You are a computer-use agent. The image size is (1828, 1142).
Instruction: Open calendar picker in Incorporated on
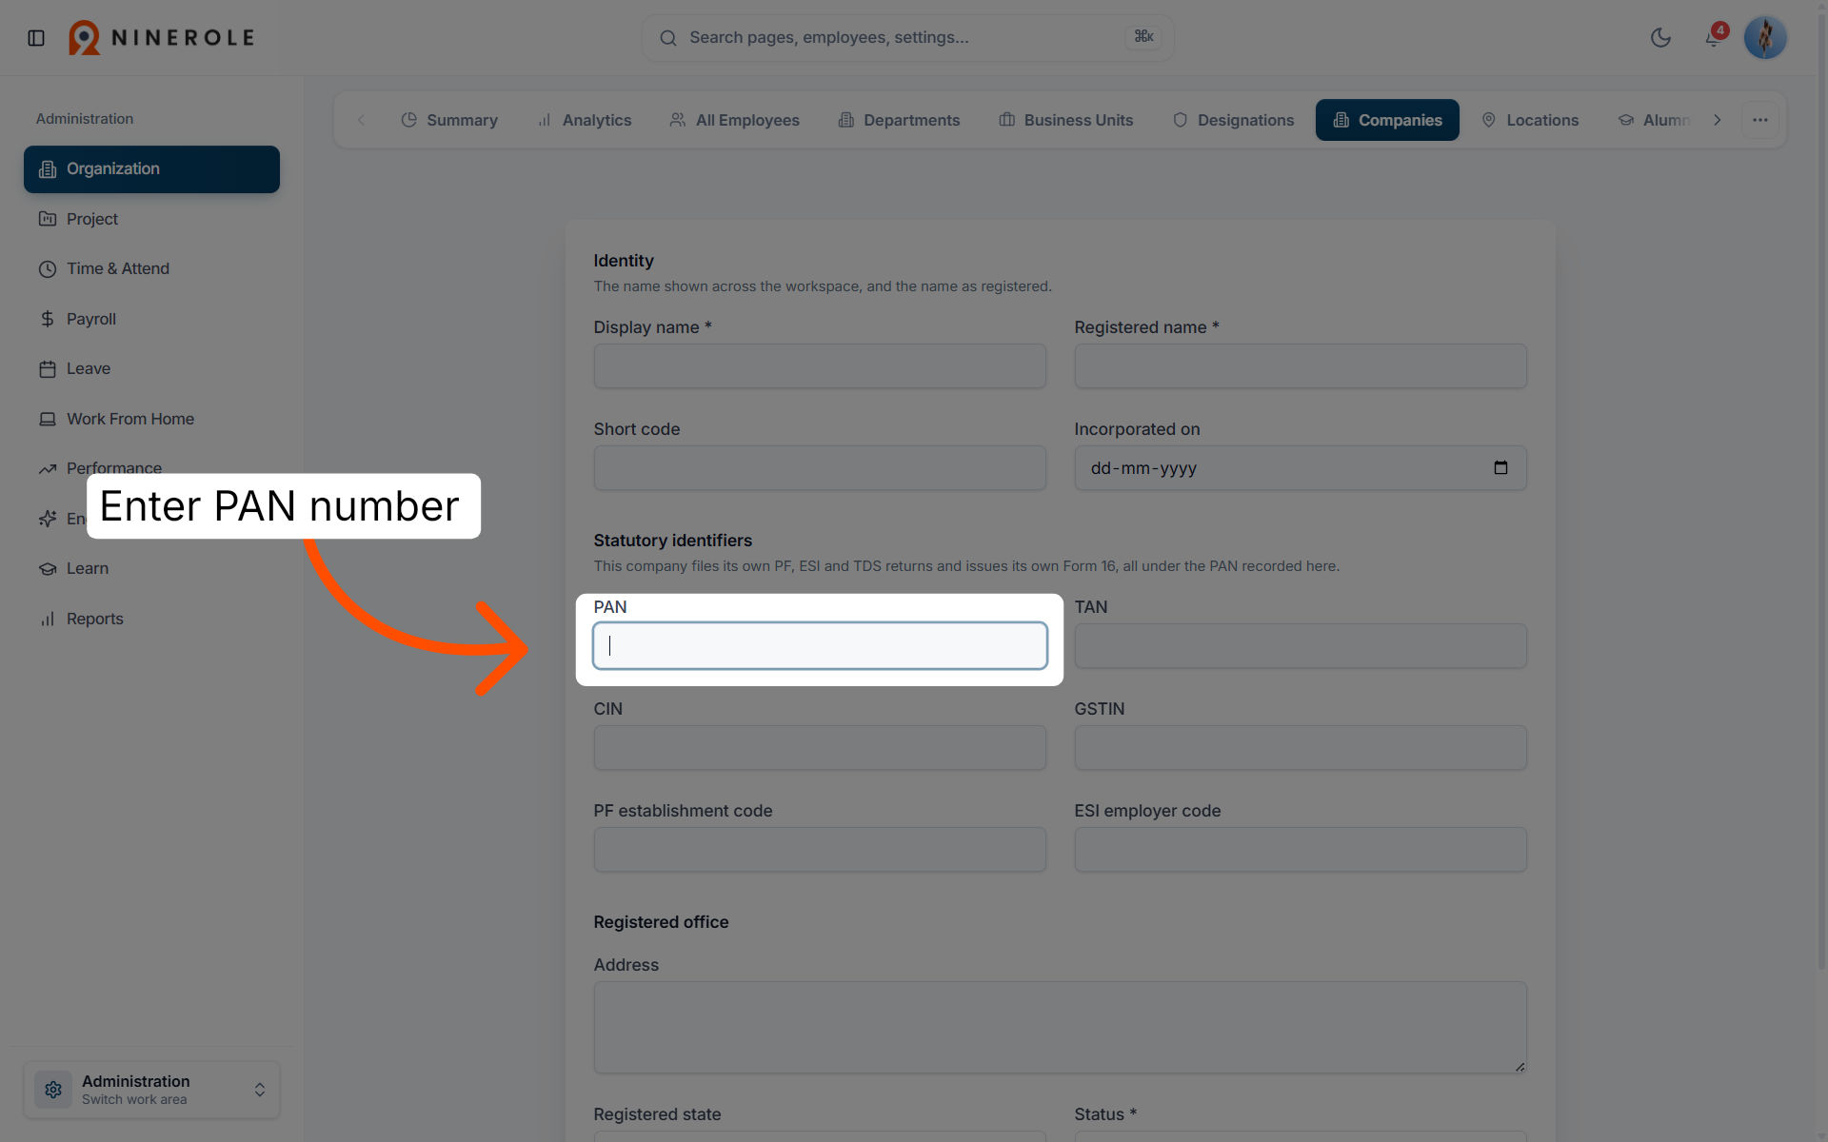click(x=1500, y=467)
